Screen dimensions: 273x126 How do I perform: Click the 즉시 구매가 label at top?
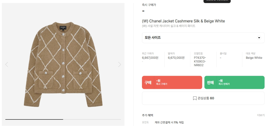click(x=149, y=5)
